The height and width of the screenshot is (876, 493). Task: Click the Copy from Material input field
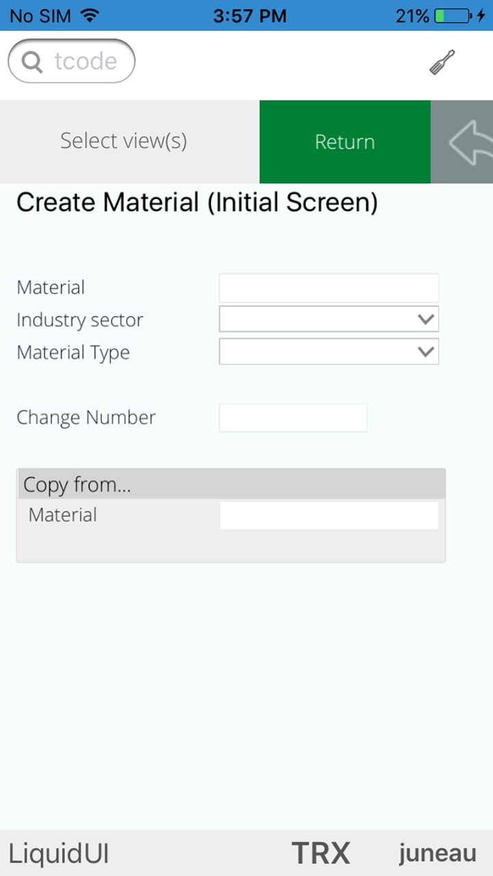[329, 515]
